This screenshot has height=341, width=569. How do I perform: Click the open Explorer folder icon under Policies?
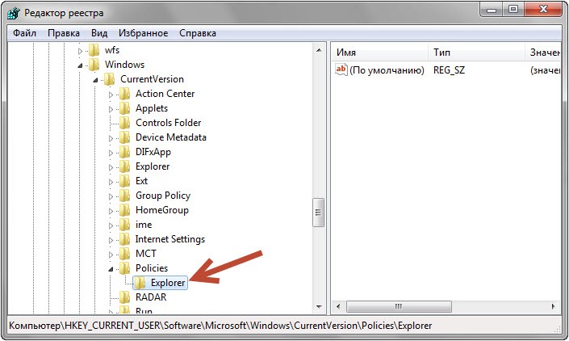140,283
